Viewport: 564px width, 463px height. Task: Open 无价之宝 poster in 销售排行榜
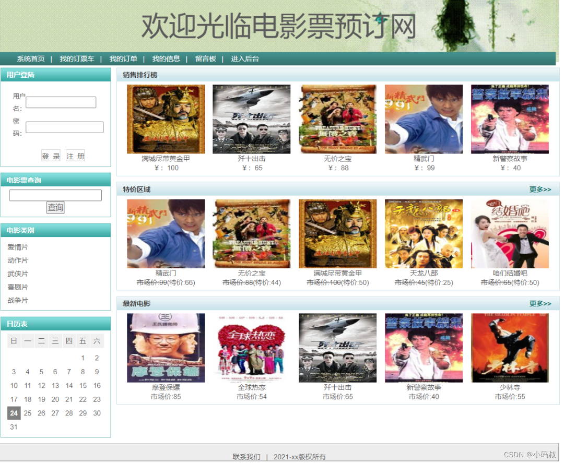[x=337, y=119]
